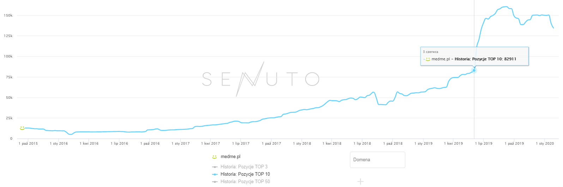Click the blue line marker beside TOP 10

[x=215, y=174]
